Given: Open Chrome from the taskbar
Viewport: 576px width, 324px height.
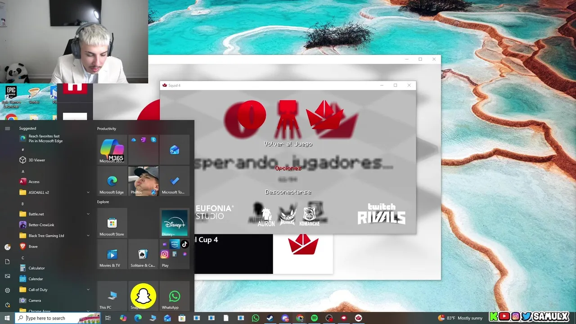Looking at the screenshot, I should 300,318.
